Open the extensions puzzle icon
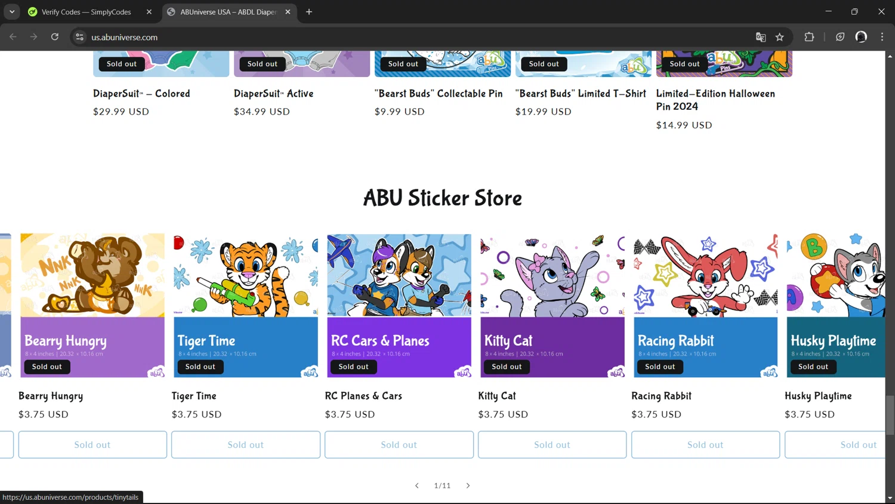The width and height of the screenshot is (895, 504). click(809, 37)
